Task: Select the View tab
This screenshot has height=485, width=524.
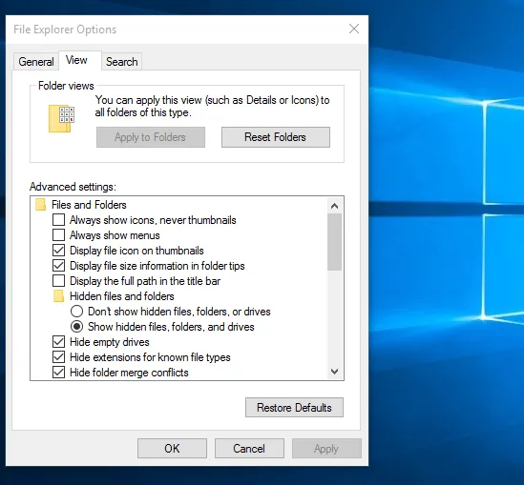Action: pyautogui.click(x=80, y=60)
